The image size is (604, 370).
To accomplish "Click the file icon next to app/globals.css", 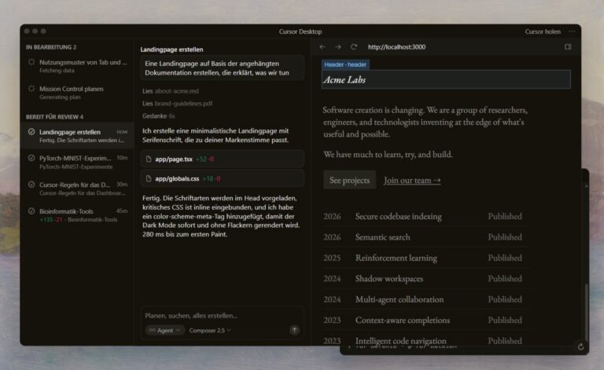I will point(149,178).
